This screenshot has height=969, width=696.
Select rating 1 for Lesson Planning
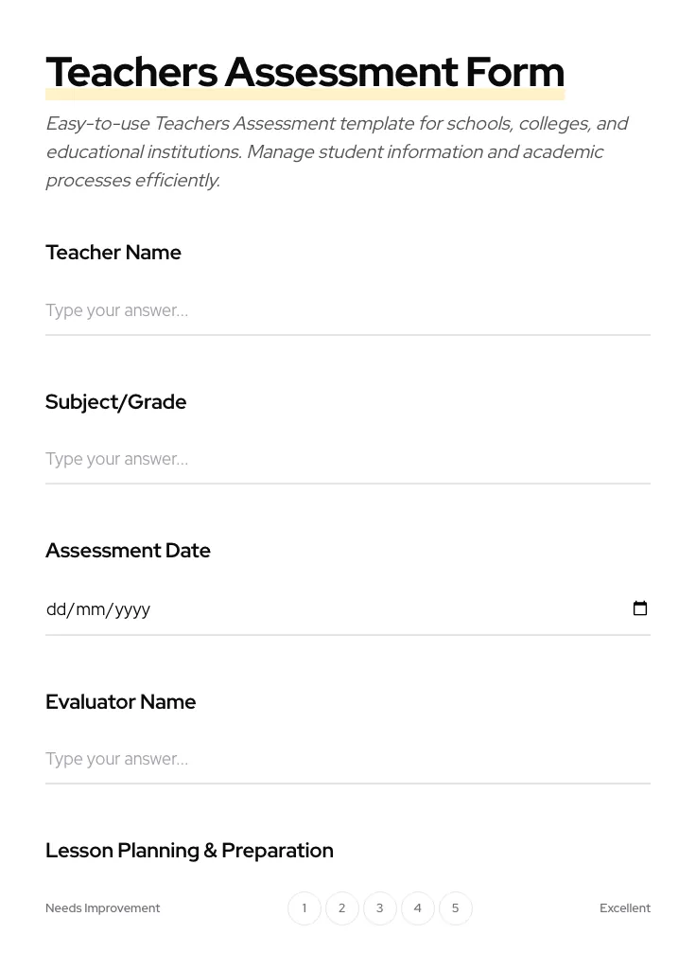[x=304, y=907]
